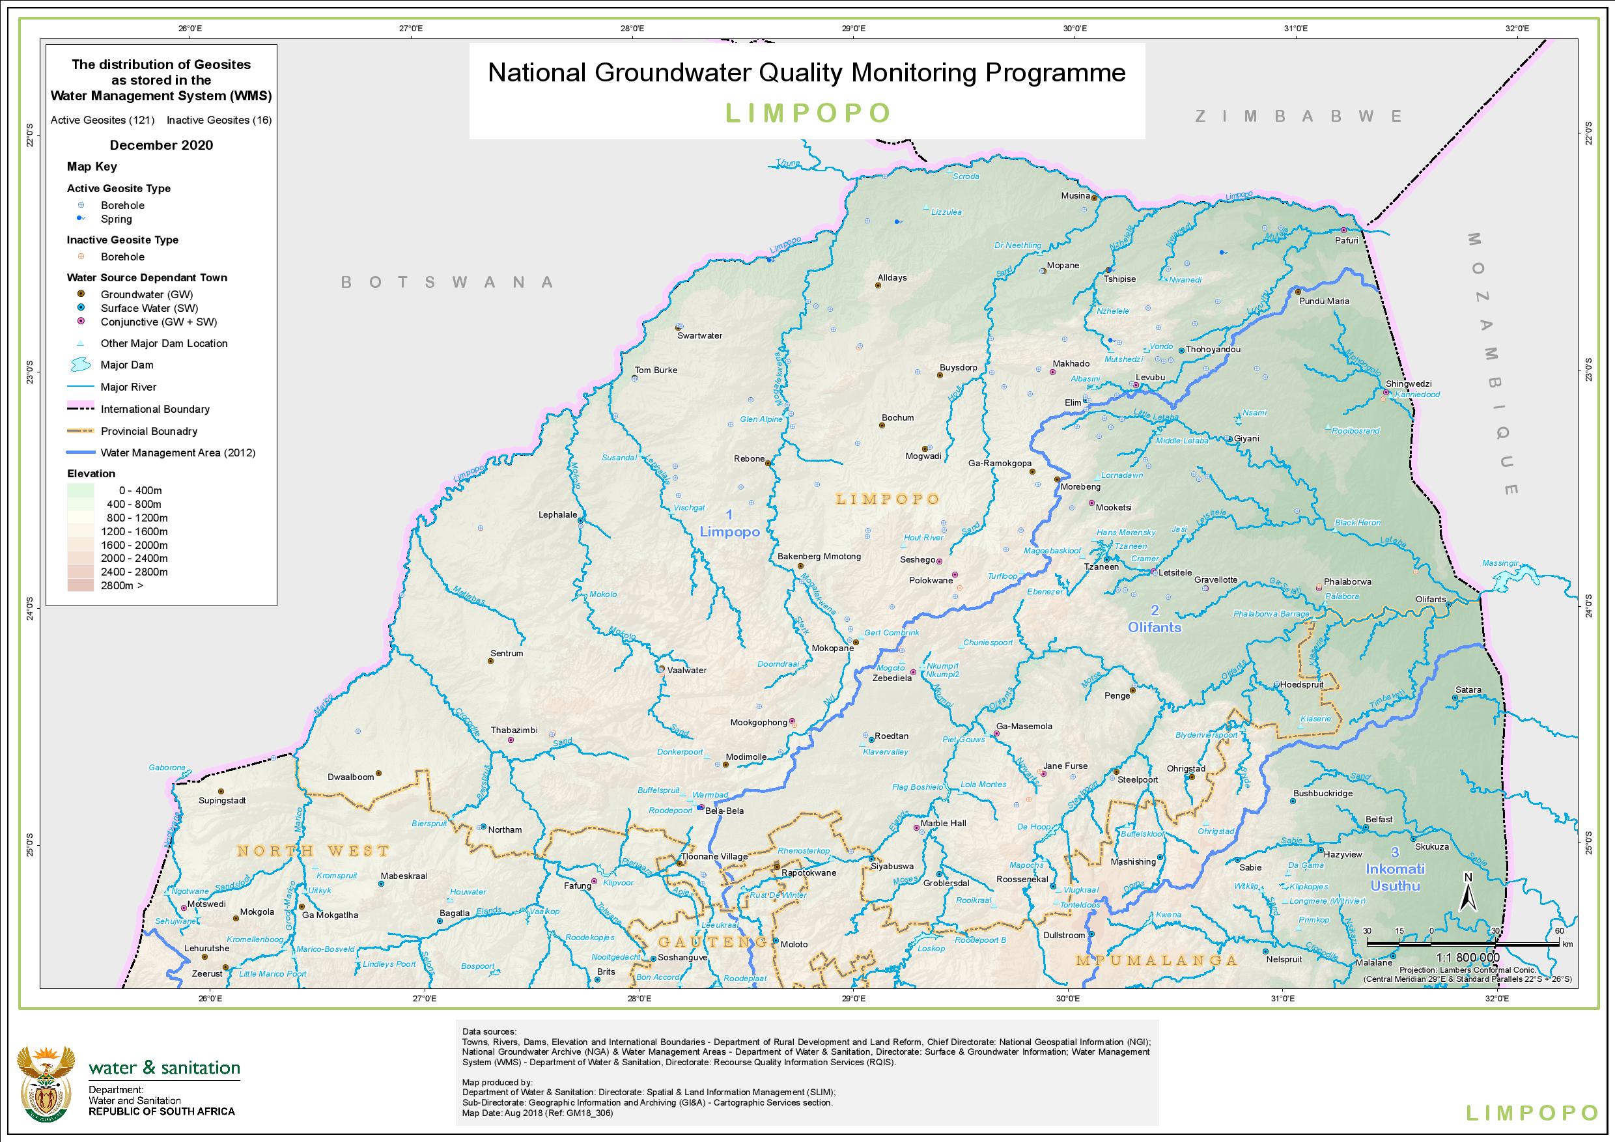Click the 800 - 1200m elevation swatch
The height and width of the screenshot is (1142, 1615).
(x=80, y=518)
